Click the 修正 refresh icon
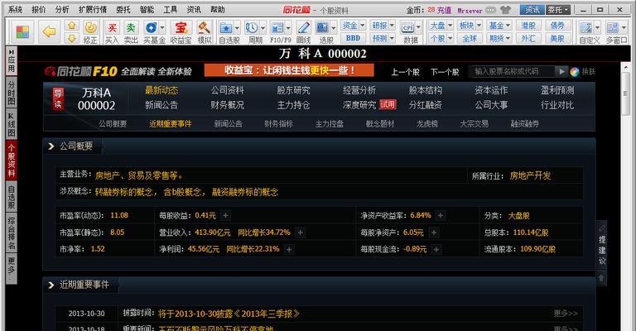 coord(90,27)
